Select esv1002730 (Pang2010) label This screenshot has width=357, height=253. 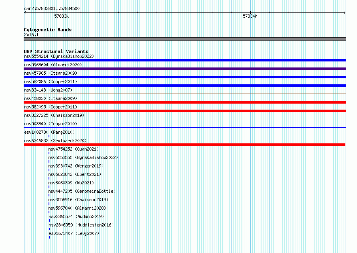[x=49, y=132]
